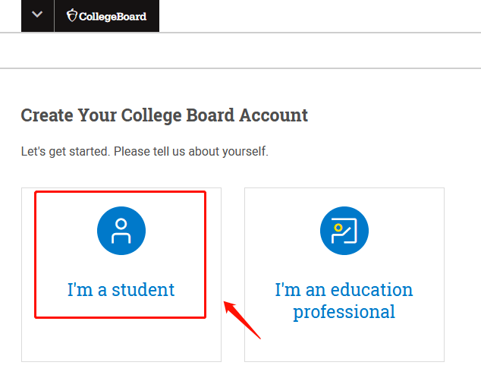Click the acorn shield icon in the logo
The width and height of the screenshot is (481, 378).
click(x=72, y=15)
